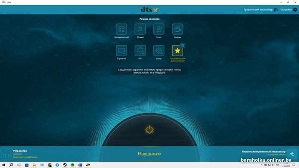Image resolution: width=299 pixels, height=168 pixels.
Task: Choose the Голос voice mode icon
Action: (158, 29)
